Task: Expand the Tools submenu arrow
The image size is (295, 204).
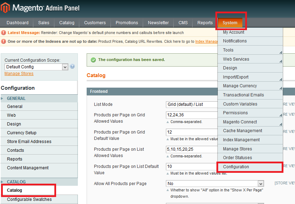Action: click(x=281, y=53)
